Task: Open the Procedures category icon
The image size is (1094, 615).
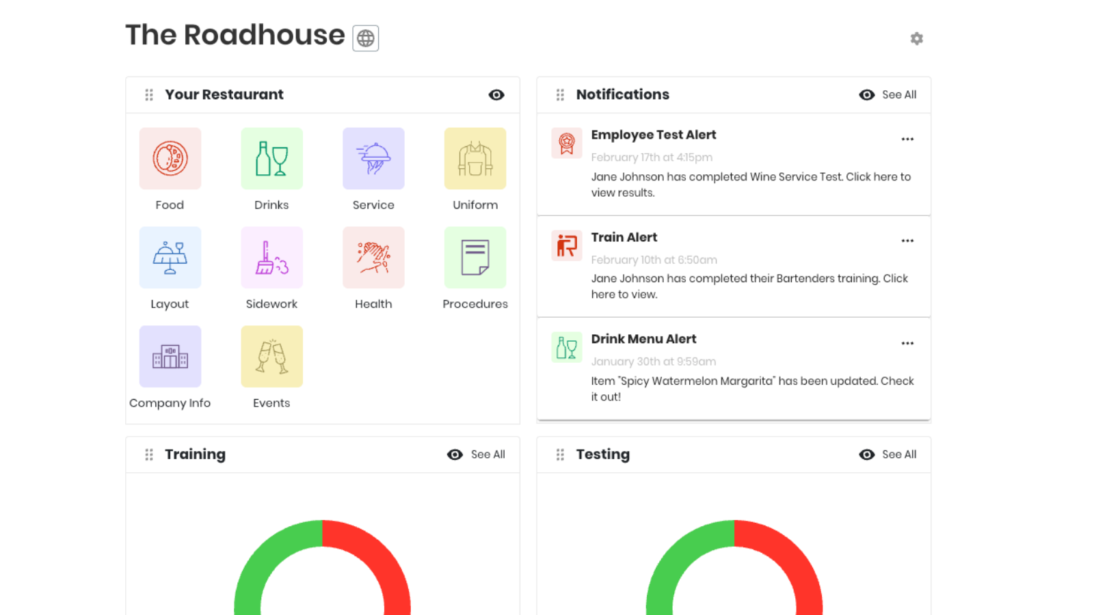Action: tap(475, 258)
